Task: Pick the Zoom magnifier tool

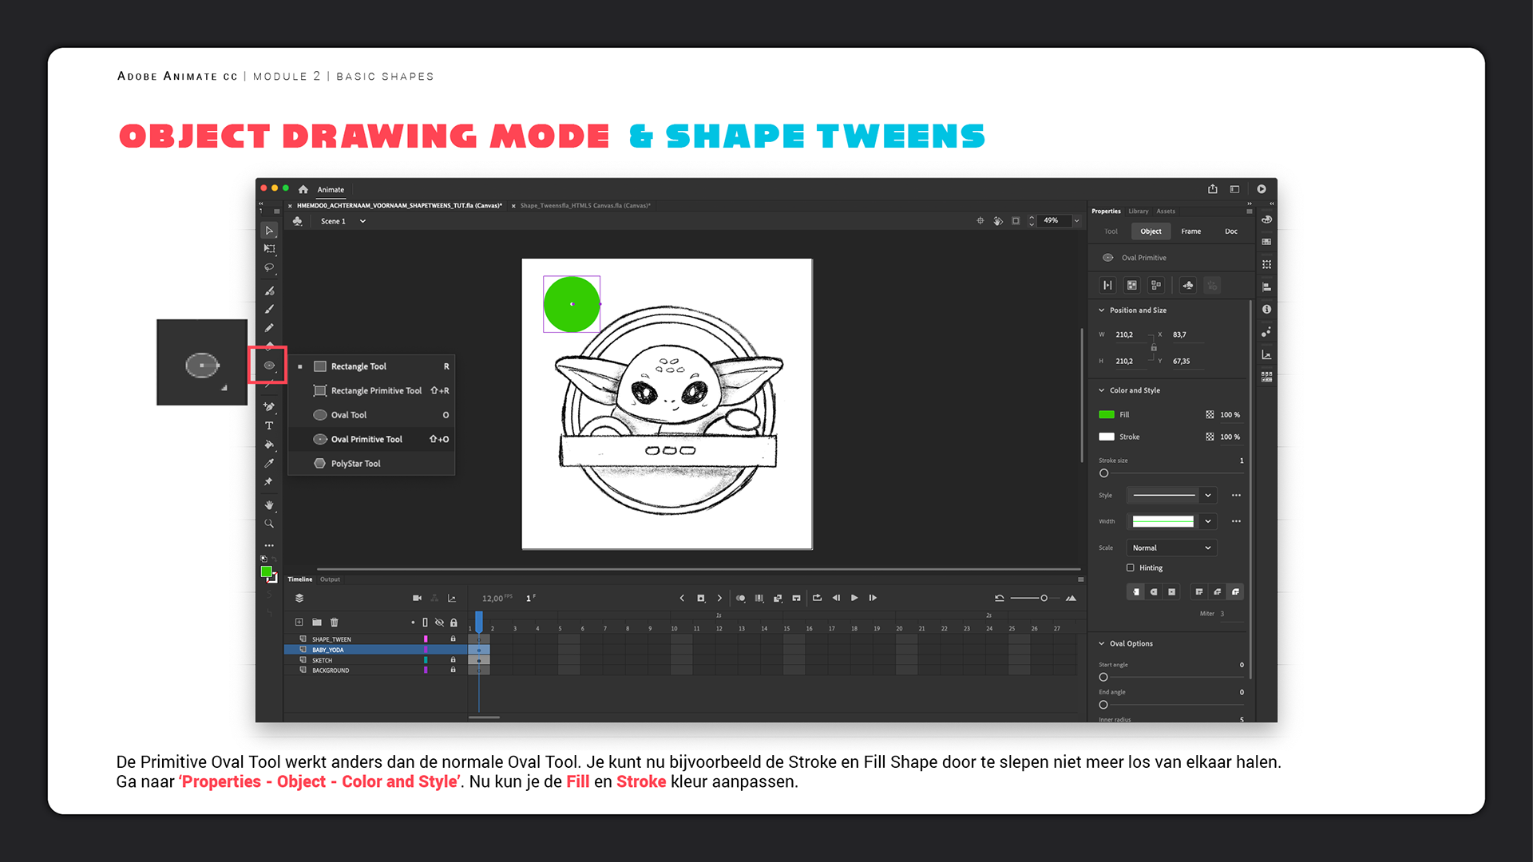Action: point(269,524)
